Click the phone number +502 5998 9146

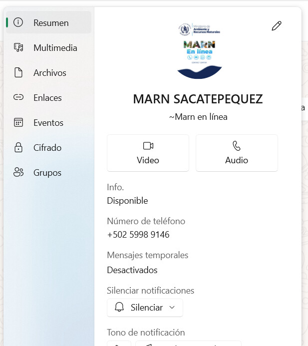(138, 235)
